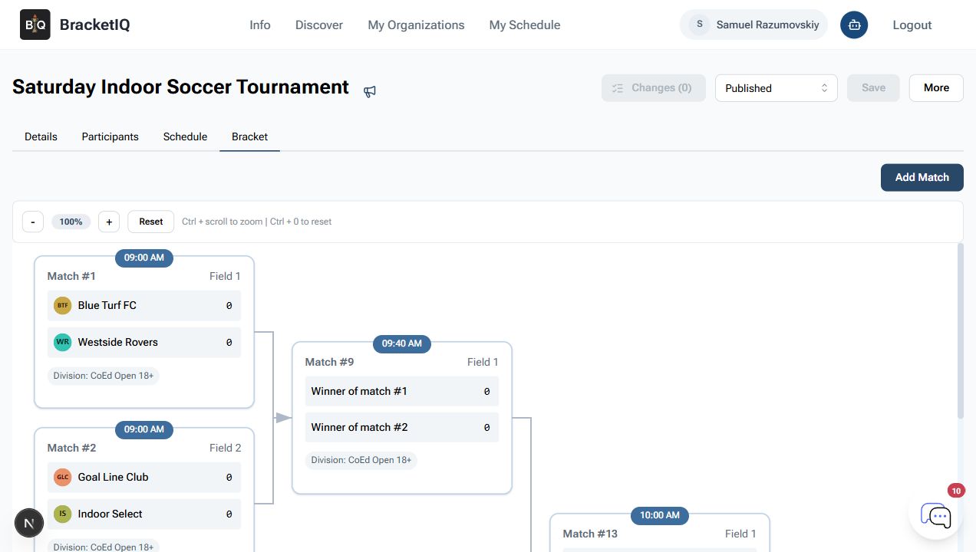Click the S user avatar circle
The width and height of the screenshot is (976, 552).
(x=699, y=25)
